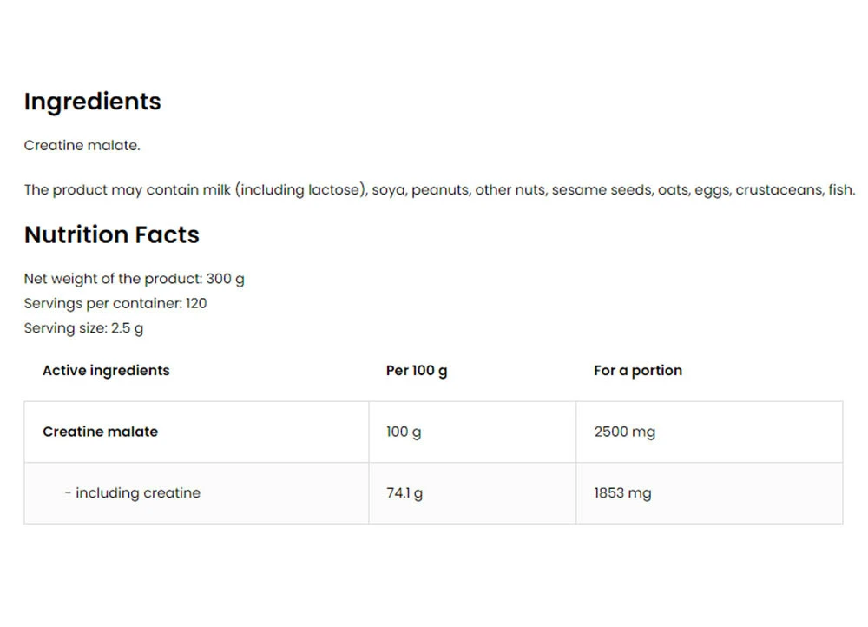Click the '2500 mg' table cell
This screenshot has height=627, width=868.
pyautogui.click(x=624, y=432)
